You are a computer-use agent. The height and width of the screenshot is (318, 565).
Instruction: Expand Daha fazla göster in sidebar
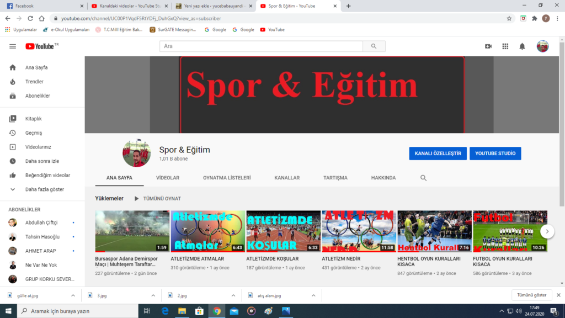coord(44,189)
